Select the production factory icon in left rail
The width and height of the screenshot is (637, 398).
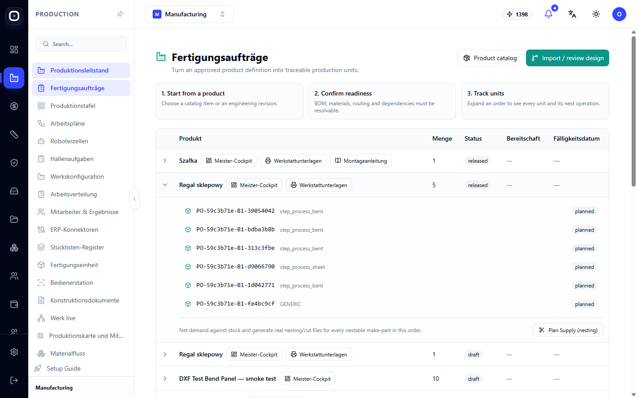[14, 78]
